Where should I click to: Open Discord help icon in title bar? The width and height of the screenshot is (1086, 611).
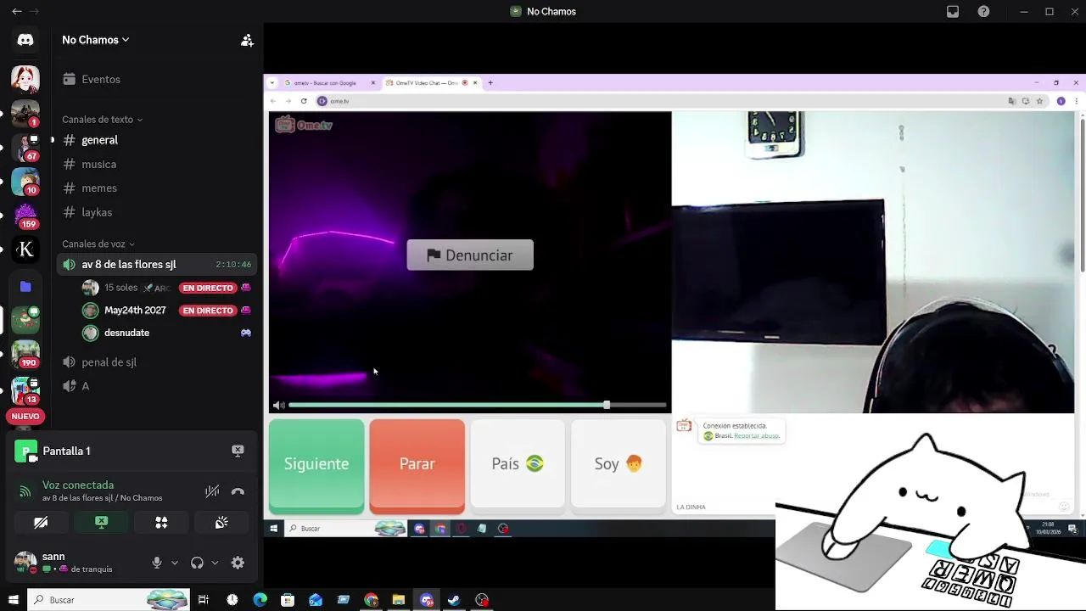tap(983, 12)
